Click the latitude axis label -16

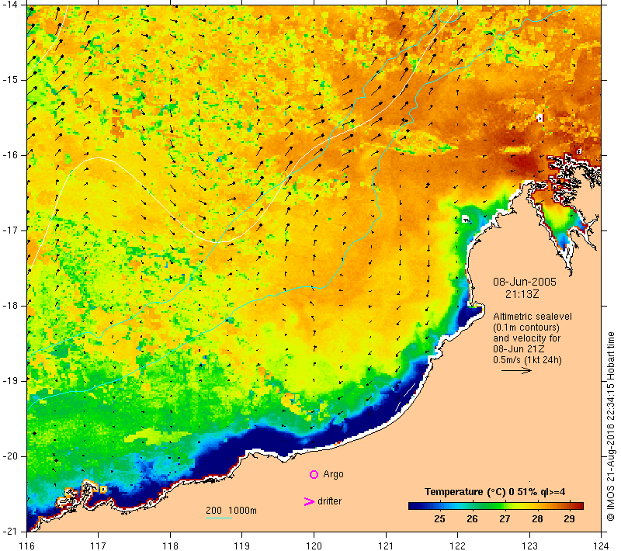[10, 155]
